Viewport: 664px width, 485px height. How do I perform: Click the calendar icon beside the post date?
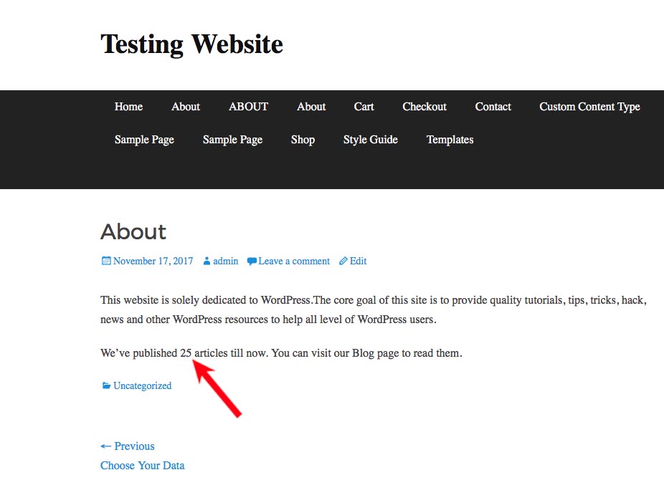coord(106,261)
